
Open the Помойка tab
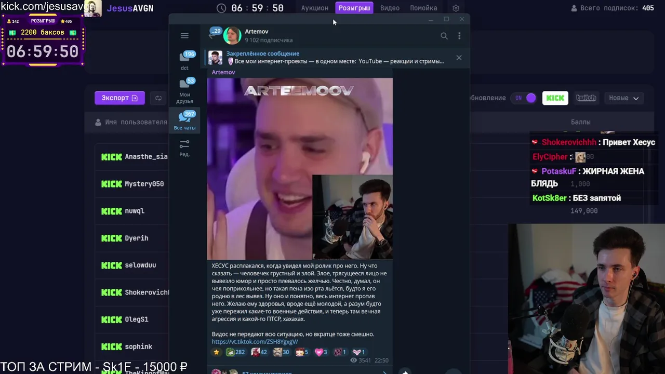pos(423,8)
